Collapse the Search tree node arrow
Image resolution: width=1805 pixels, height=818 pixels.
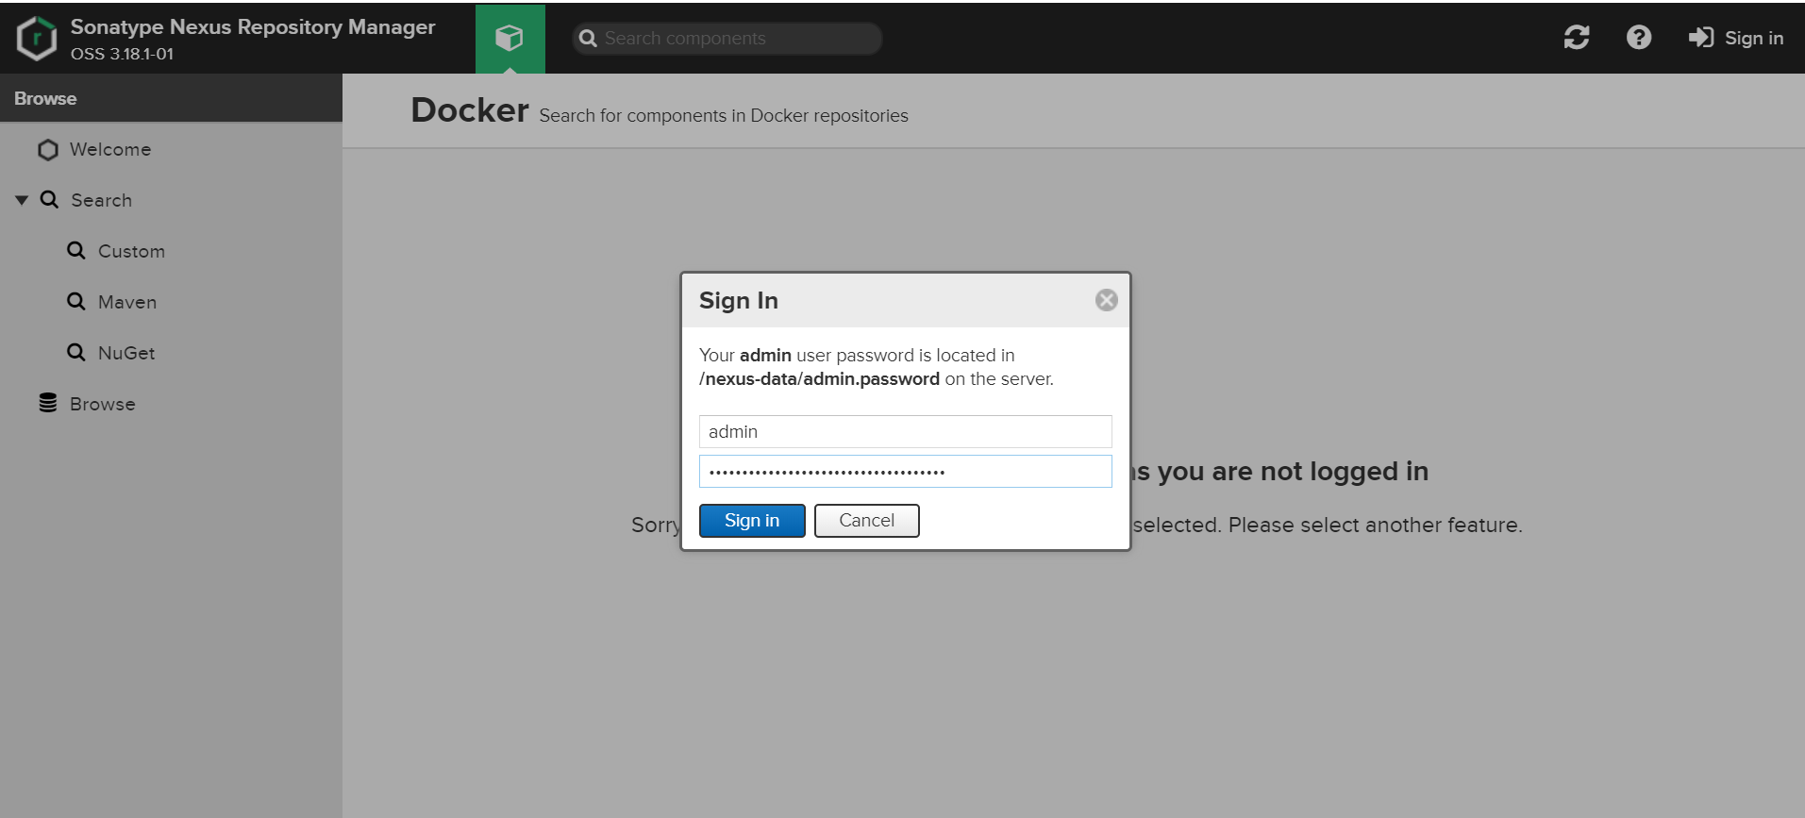click(x=22, y=200)
